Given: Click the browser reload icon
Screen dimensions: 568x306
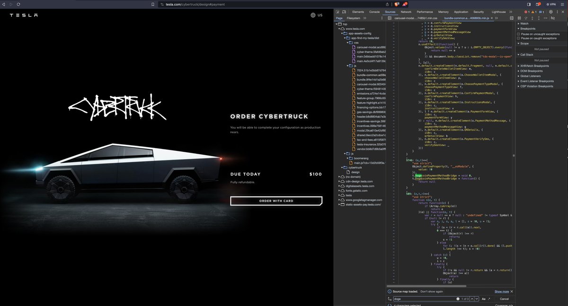Looking at the screenshot, I should [x=19, y=4].
